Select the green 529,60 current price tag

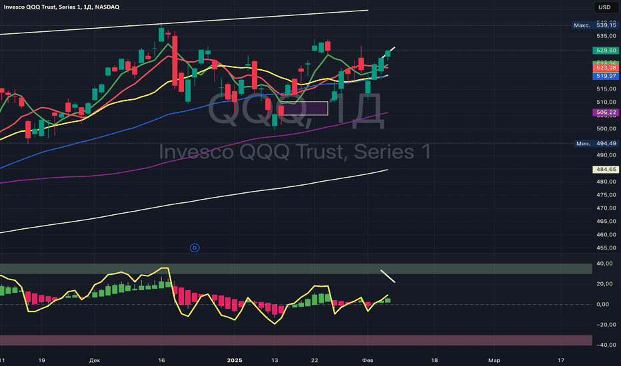click(x=604, y=50)
